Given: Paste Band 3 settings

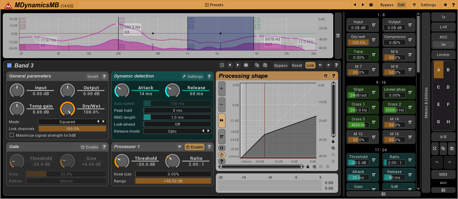Looking at the screenshot, I should point(265,65).
